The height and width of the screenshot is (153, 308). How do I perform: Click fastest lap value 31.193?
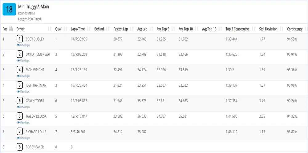click(118, 54)
